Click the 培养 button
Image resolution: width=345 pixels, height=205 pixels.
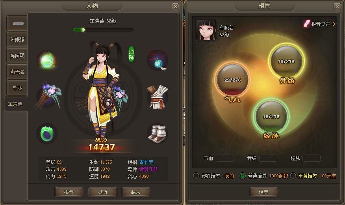[264, 192]
